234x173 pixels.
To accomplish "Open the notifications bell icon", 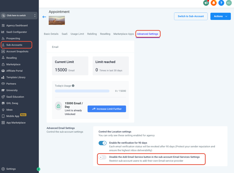I will click(214, 3).
